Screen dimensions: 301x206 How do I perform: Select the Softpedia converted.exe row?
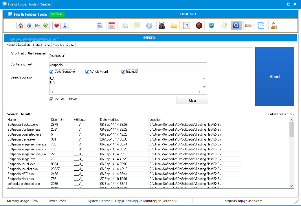(x=124, y=134)
